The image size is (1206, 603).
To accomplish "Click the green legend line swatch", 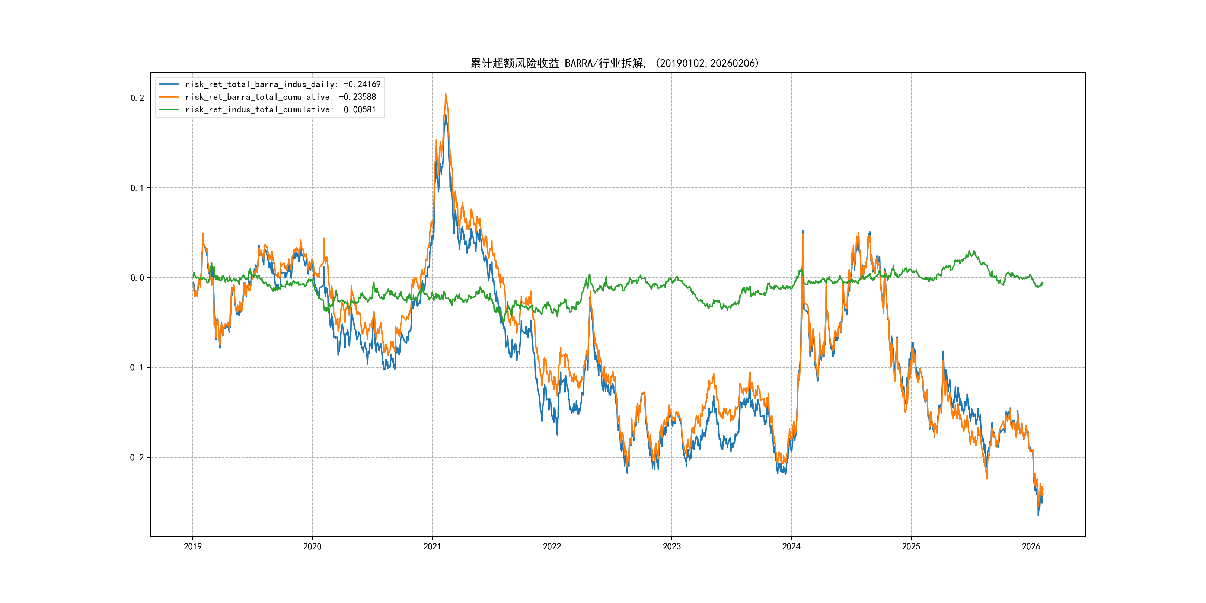I will 169,109.
